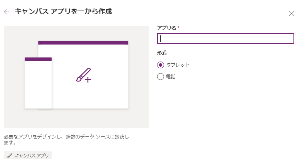Click the red required asterisk next to アプリ名
Viewport: 302px width, 167px height.
(178, 28)
